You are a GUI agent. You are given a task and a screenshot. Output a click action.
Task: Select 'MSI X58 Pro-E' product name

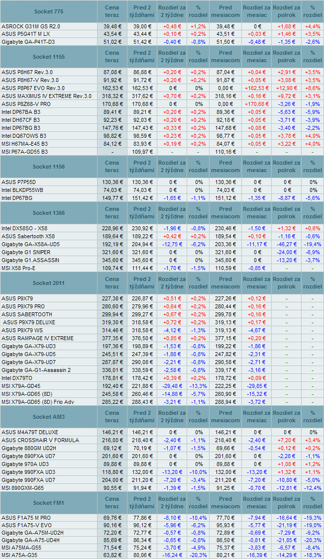click(19, 268)
